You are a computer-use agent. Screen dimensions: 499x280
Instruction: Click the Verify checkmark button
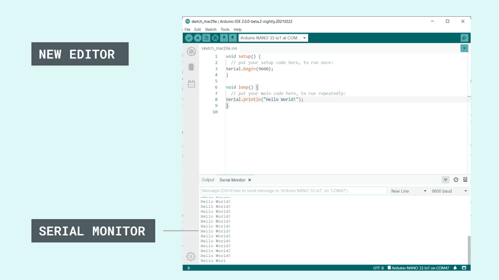coord(189,38)
